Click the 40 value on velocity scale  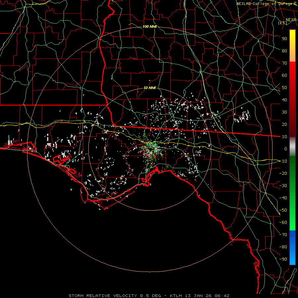click(284, 100)
